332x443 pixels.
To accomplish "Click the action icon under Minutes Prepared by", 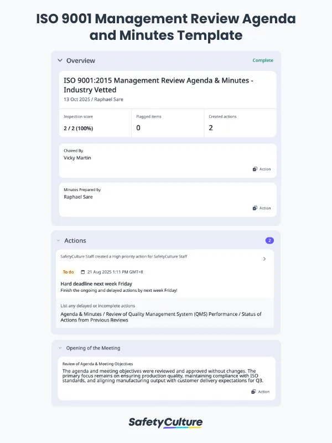I will 255,208.
